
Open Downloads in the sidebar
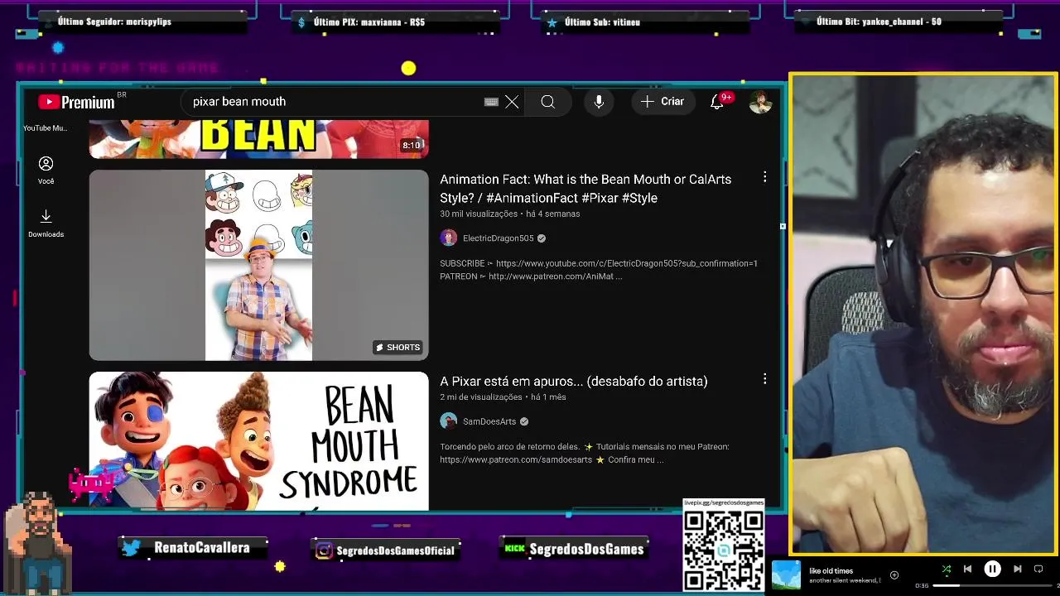point(46,223)
